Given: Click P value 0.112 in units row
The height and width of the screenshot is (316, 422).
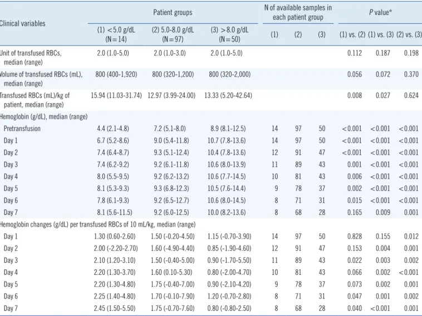Looking at the screenshot, I should click(355, 53).
